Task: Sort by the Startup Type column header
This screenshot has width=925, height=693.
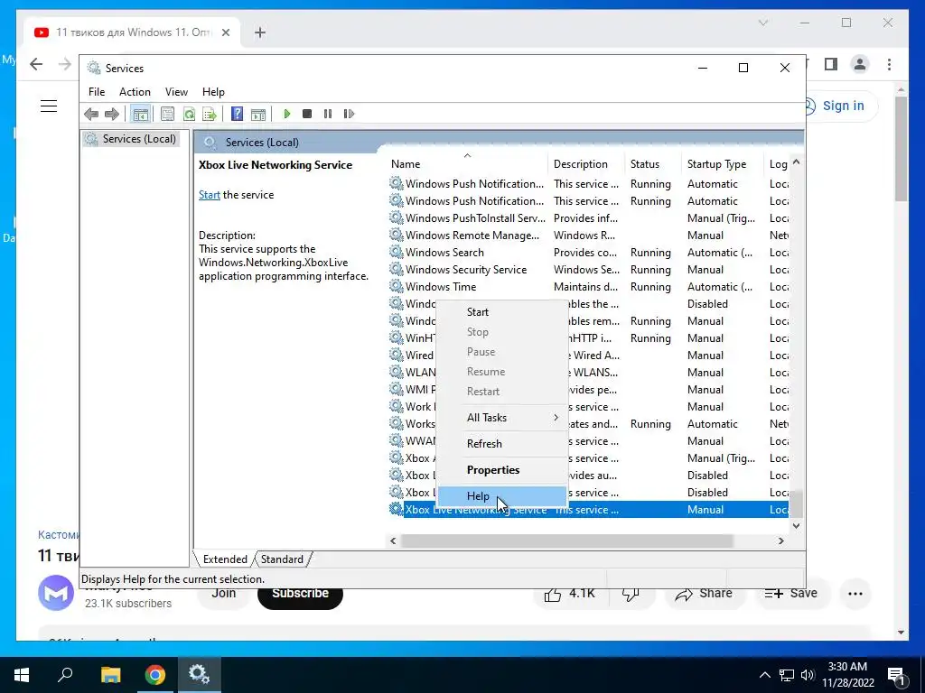Action: (x=724, y=164)
